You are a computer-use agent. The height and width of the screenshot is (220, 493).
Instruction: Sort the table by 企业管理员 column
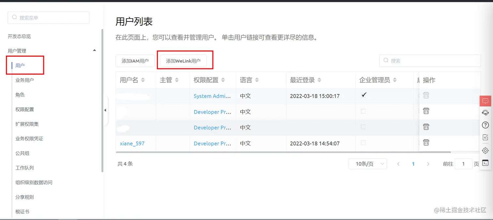pos(395,80)
